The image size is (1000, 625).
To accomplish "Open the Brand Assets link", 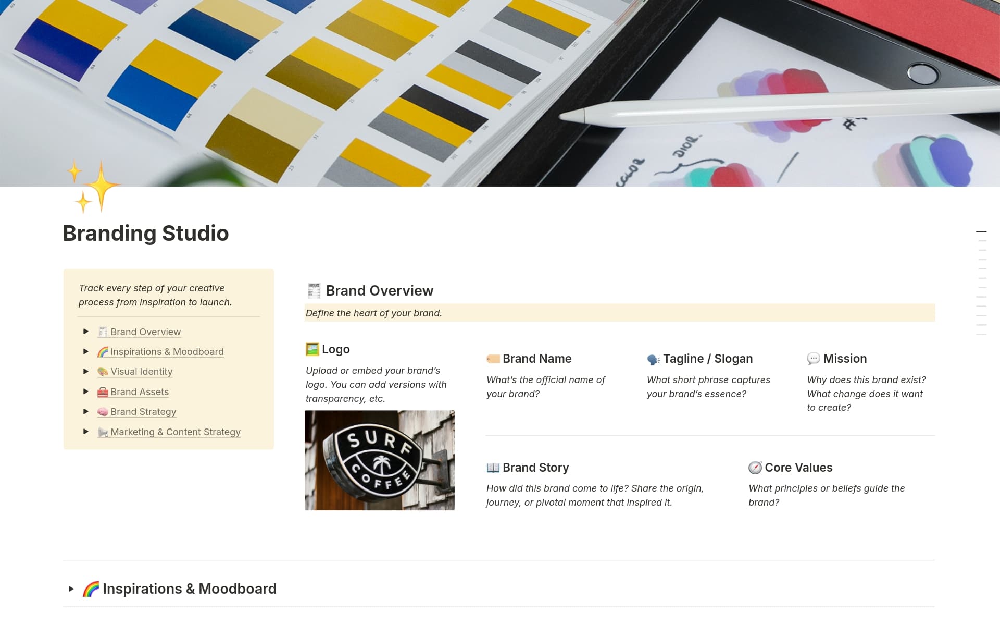I will pyautogui.click(x=140, y=391).
